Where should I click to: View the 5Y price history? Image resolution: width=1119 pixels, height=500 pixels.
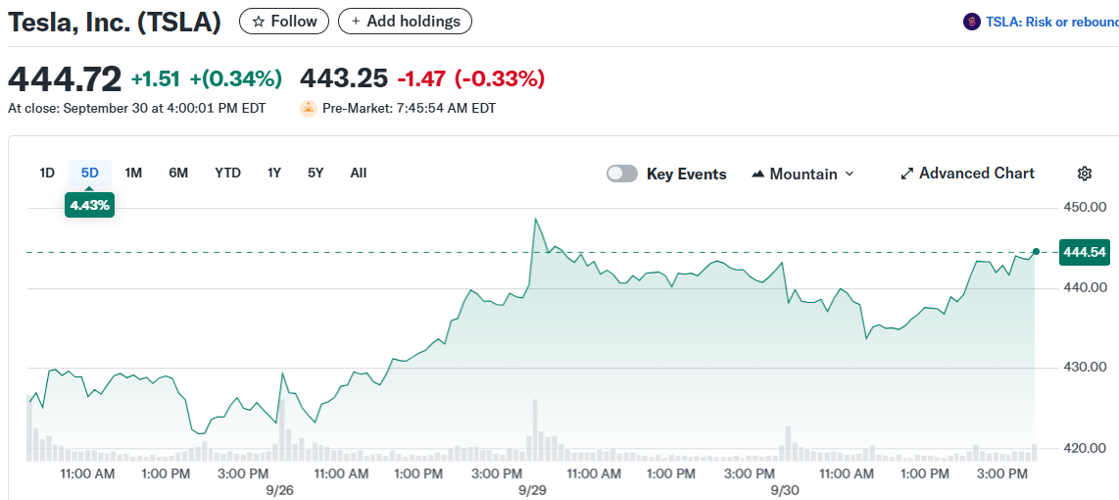pos(316,174)
